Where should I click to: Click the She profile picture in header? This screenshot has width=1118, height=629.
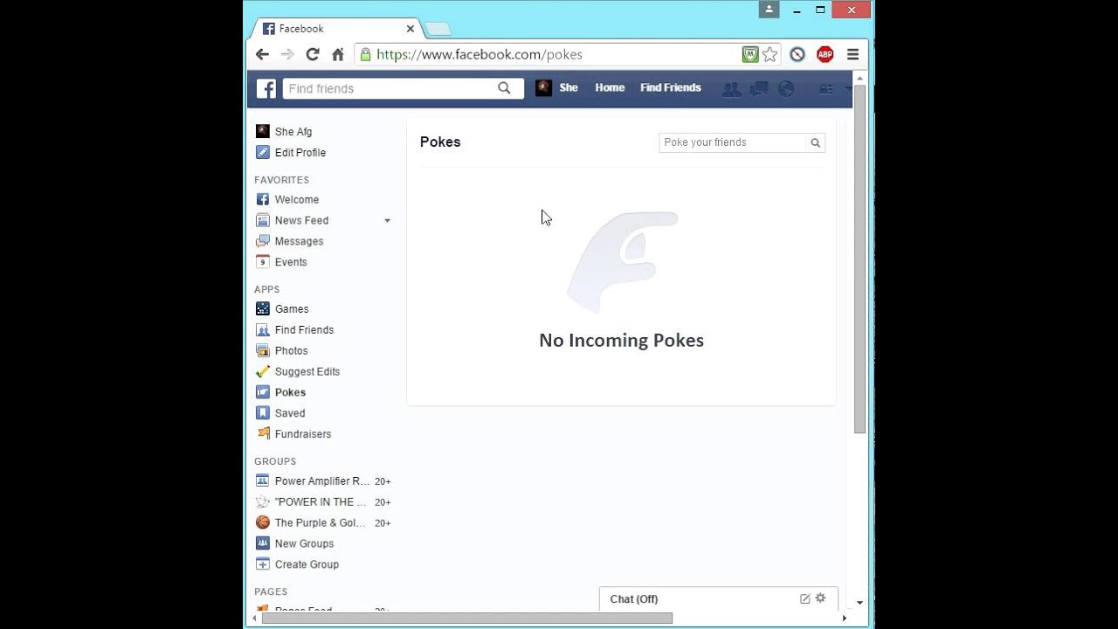point(543,87)
